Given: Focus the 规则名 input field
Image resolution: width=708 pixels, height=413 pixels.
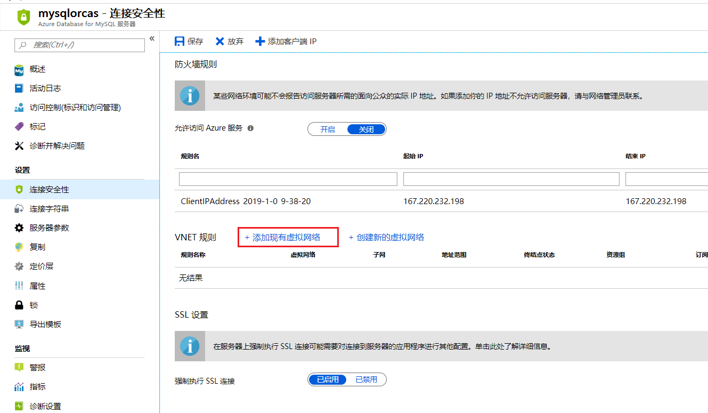Looking at the screenshot, I should click(288, 179).
